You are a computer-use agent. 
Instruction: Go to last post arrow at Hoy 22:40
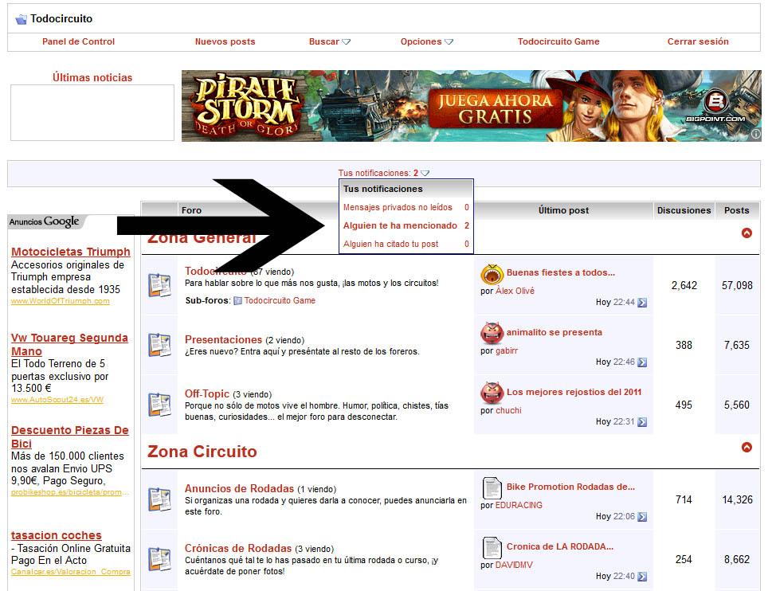click(642, 576)
